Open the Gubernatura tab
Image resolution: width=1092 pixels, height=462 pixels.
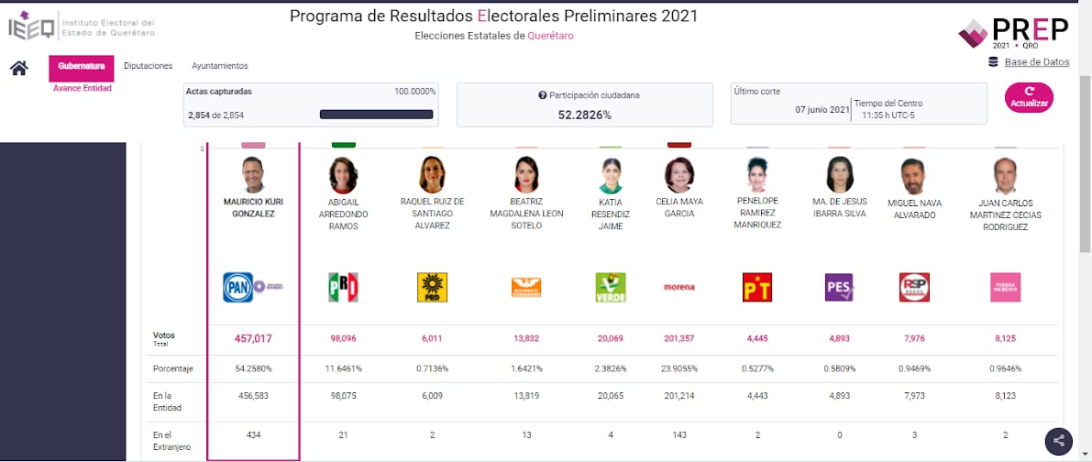82,66
